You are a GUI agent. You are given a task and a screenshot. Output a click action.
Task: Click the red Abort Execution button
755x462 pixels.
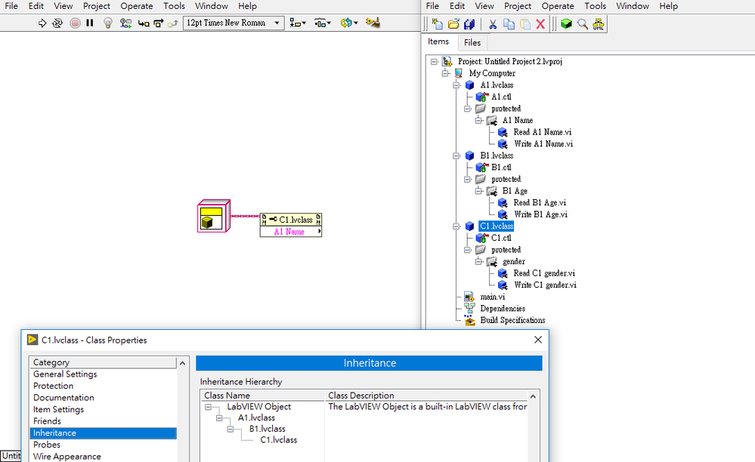point(75,23)
